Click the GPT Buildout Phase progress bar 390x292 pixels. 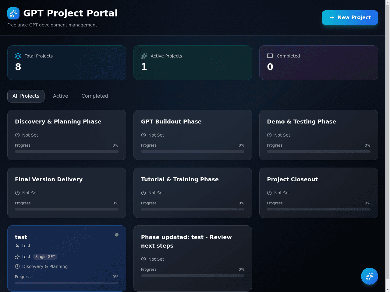tap(193, 151)
